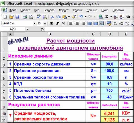The width and height of the screenshot is (134, 123).
Task: Select the КПД value cell 10
Action: pos(110,84)
